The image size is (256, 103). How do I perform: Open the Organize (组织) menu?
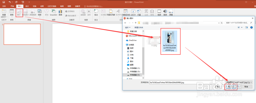tap(128, 27)
